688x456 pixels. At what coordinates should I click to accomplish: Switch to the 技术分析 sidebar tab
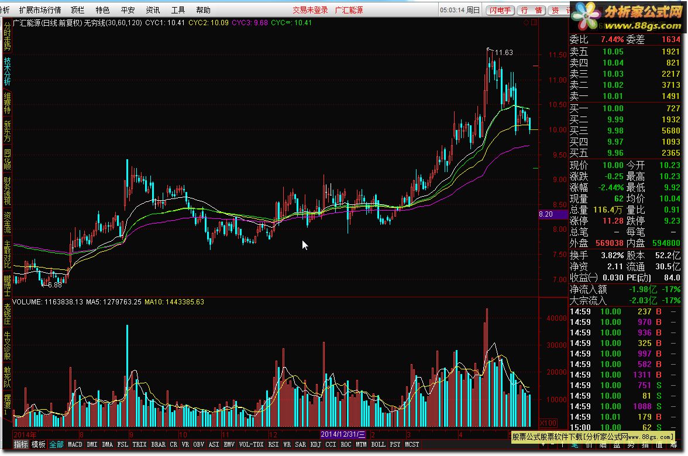tap(7, 71)
